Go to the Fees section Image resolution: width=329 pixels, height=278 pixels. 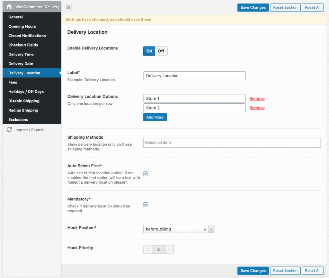coord(13,82)
